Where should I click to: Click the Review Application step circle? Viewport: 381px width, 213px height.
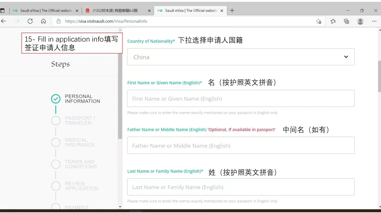pyautogui.click(x=56, y=186)
